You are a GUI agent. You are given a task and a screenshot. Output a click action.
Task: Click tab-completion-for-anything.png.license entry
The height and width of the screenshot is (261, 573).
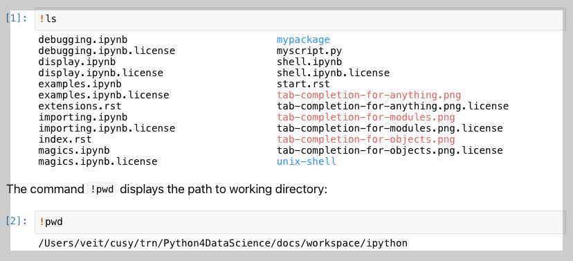point(392,107)
